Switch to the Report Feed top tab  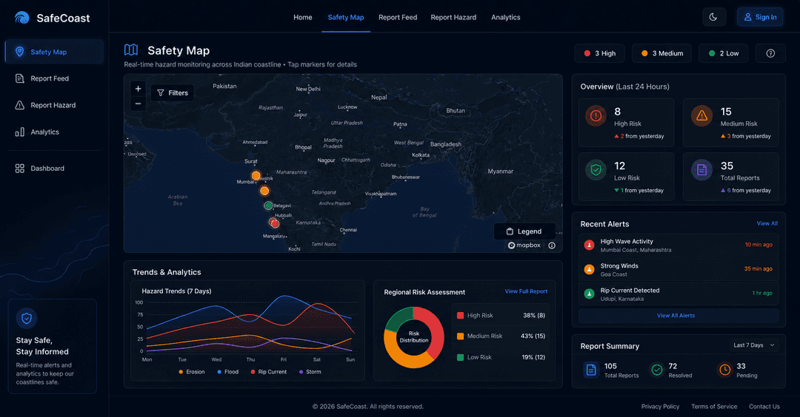[x=398, y=17]
